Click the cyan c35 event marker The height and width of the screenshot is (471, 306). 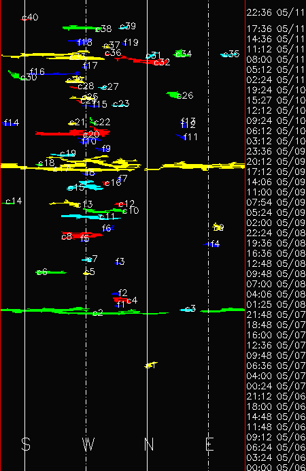230,54
